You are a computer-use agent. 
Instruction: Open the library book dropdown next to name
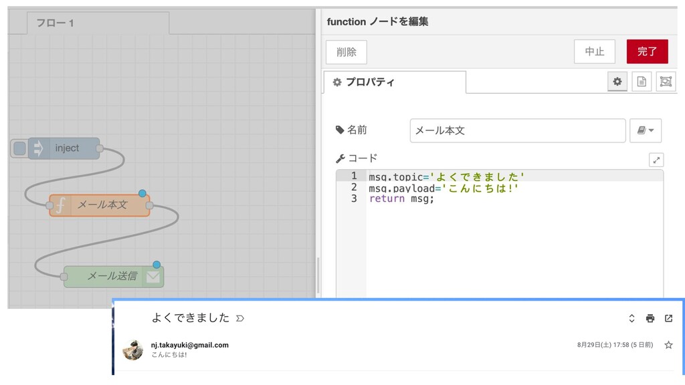[646, 130]
